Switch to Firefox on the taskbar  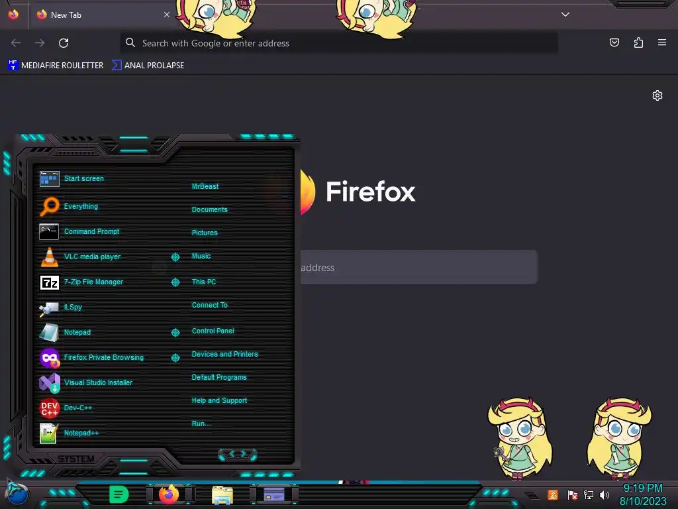pos(169,494)
